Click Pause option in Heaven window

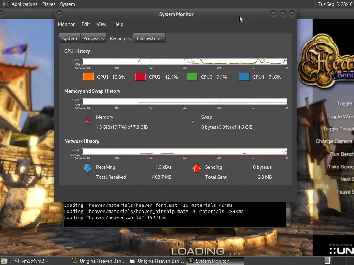[x=345, y=192]
